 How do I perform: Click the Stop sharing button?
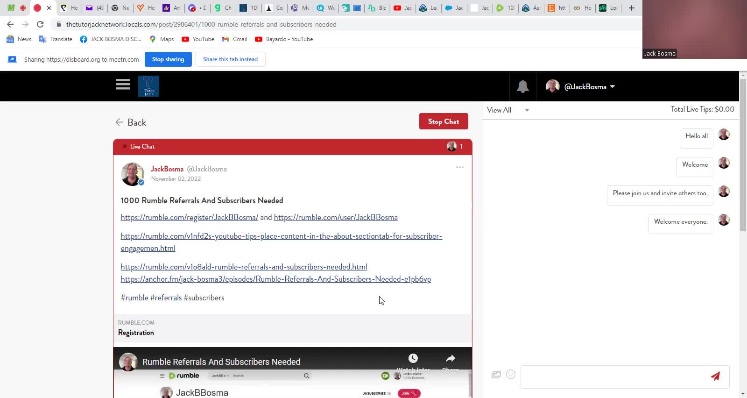tap(168, 59)
